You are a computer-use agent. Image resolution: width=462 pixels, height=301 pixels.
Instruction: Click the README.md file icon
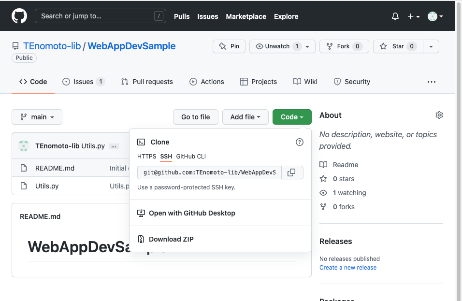(x=24, y=168)
